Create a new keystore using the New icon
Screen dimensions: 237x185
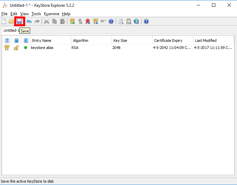click(x=4, y=21)
